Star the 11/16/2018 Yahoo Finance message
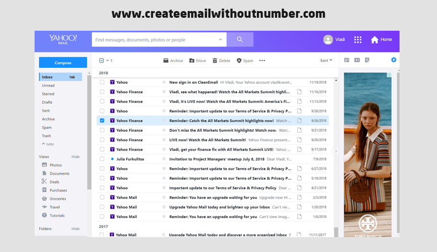Viewport: 437px width, 252px height. tap(164, 92)
